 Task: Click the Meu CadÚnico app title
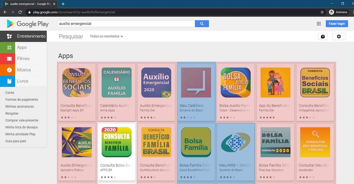pos(192,106)
